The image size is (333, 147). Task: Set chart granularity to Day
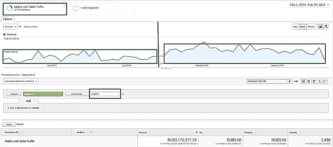pos(295,27)
